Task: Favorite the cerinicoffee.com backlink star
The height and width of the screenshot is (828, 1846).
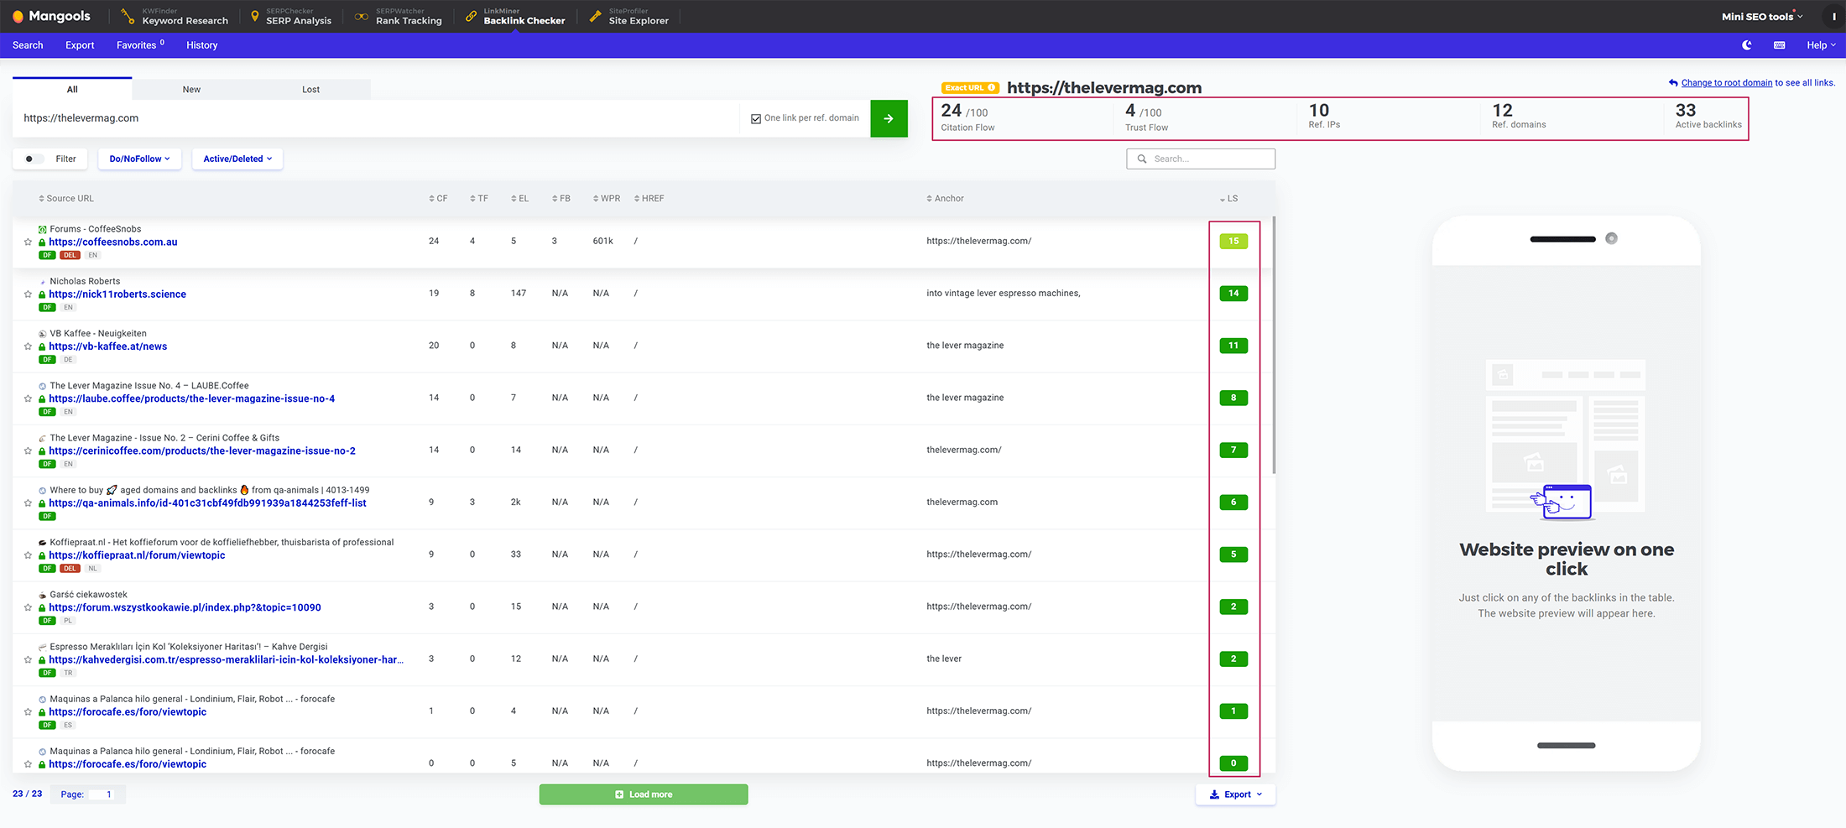Action: (28, 451)
